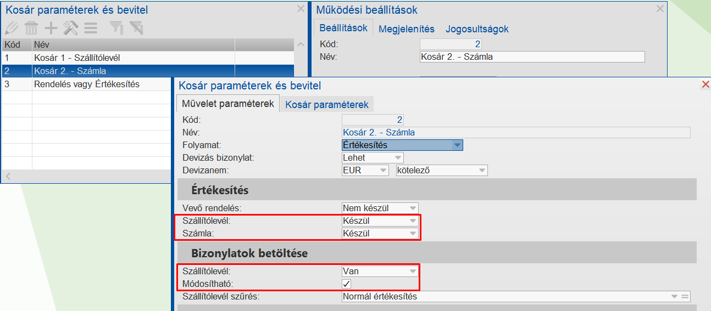
Task: Close the Kosár paraméterek list panel with its grey X
Action: (301, 9)
